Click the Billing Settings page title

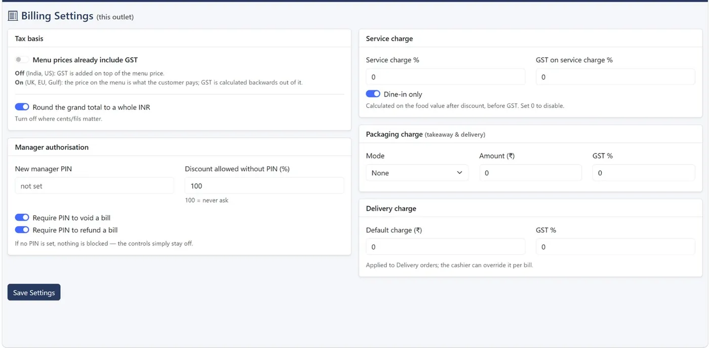tap(57, 16)
